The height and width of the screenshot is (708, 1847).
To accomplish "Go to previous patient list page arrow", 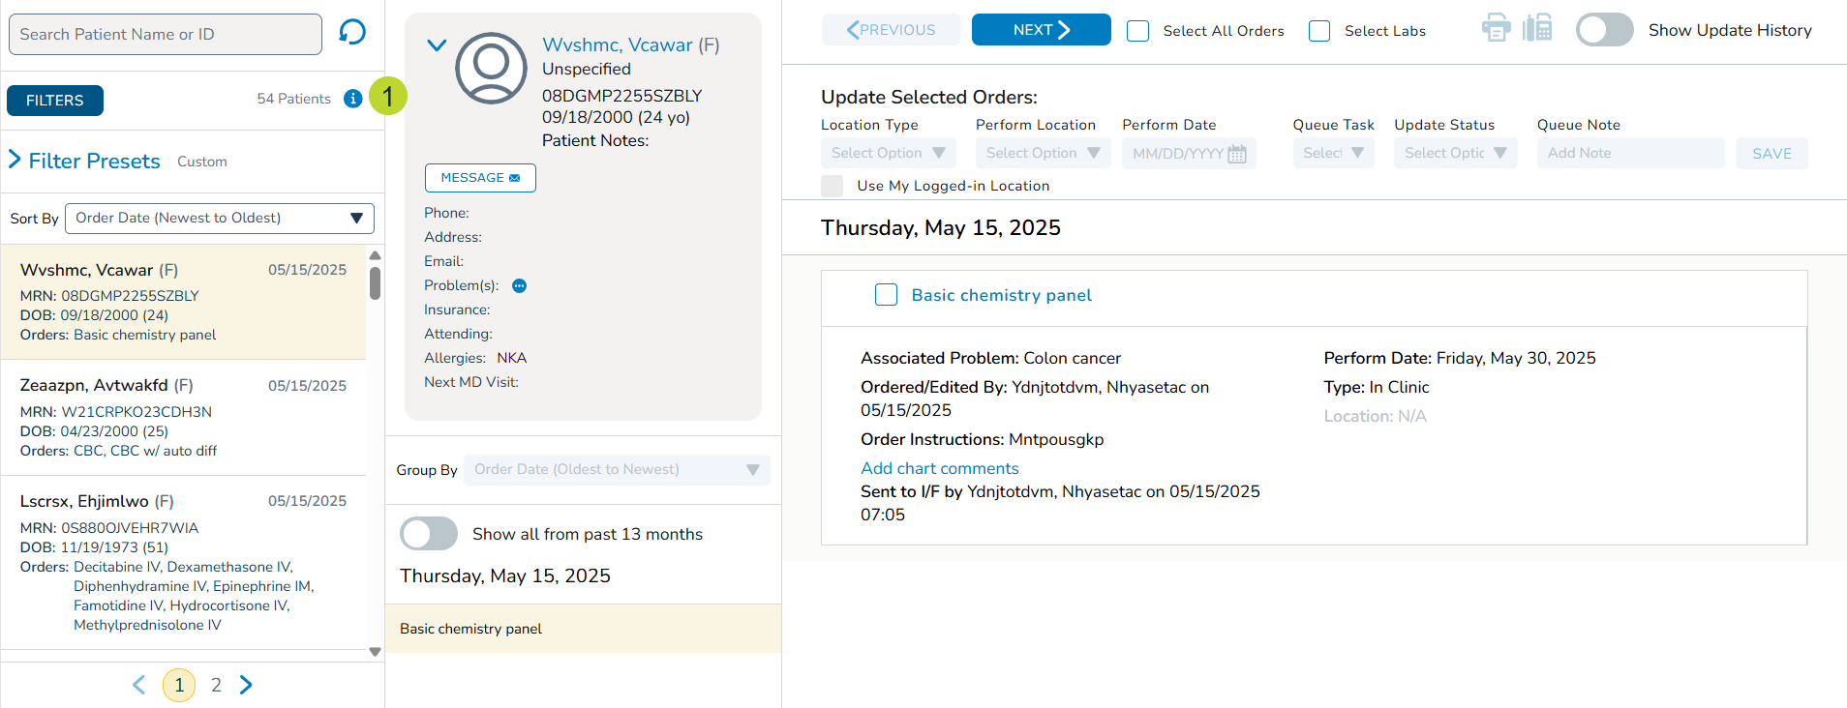I will [x=138, y=685].
